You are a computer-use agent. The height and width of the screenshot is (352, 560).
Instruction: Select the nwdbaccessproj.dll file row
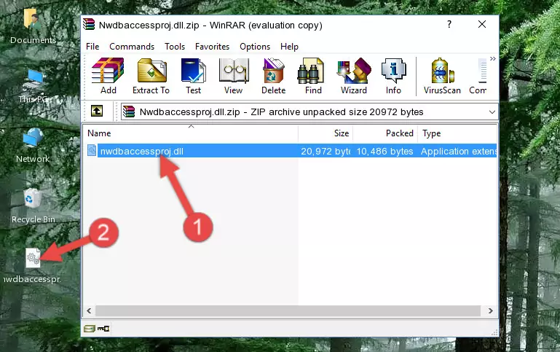click(x=291, y=151)
